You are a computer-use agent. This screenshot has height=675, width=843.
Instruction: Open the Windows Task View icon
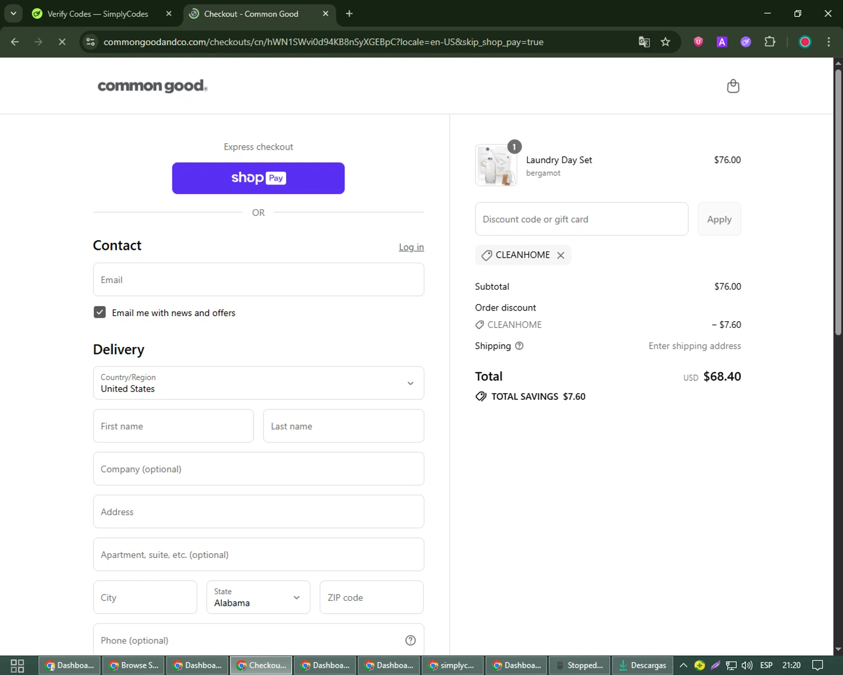(17, 665)
